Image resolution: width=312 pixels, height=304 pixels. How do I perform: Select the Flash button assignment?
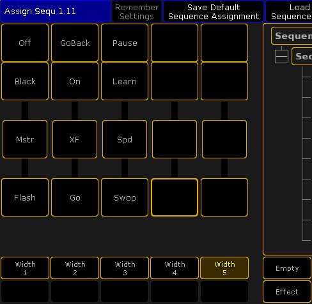pyautogui.click(x=25, y=197)
